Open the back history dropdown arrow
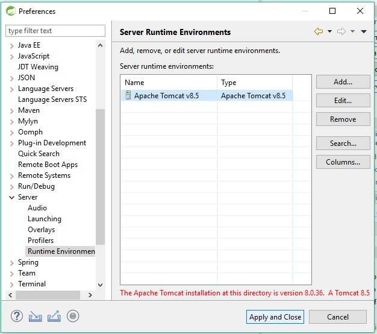The width and height of the screenshot is (377, 334). 330,31
